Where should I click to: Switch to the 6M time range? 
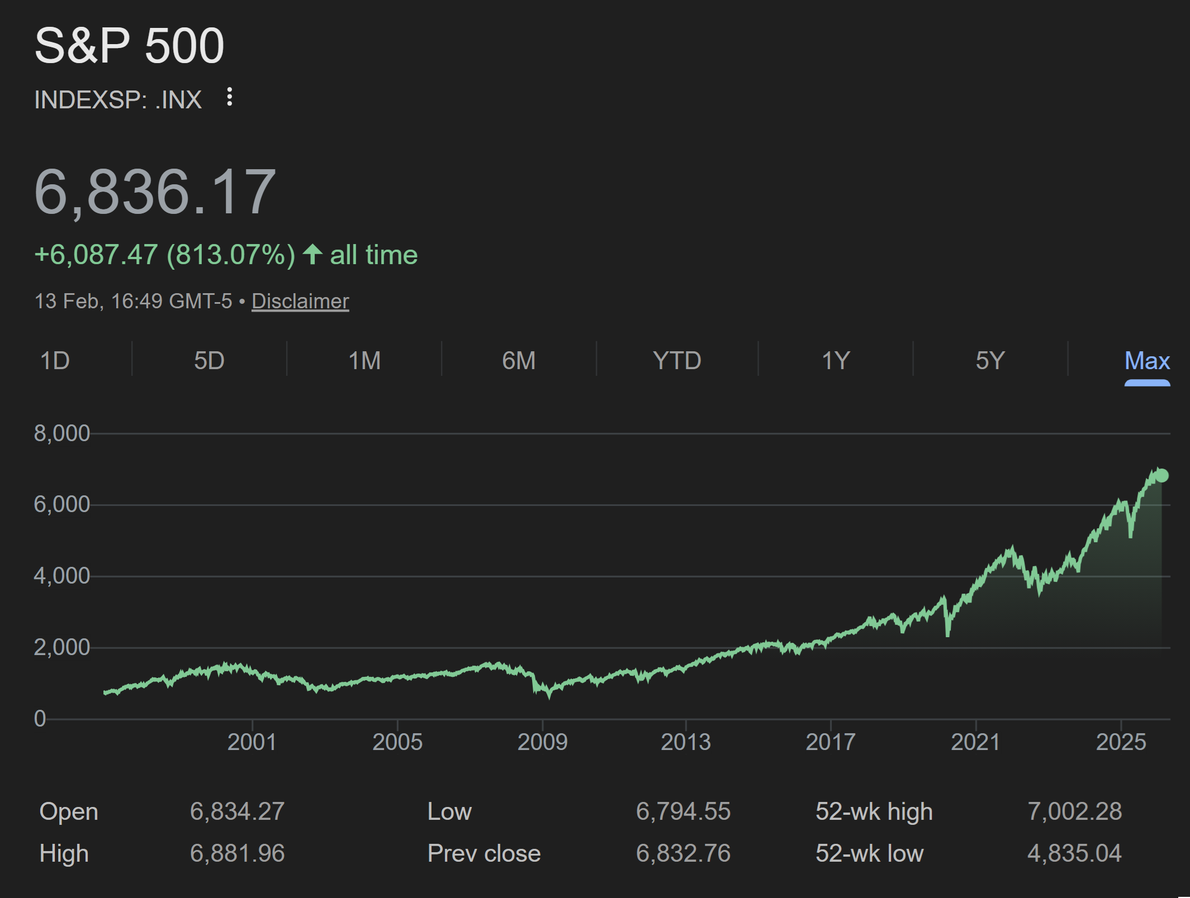click(519, 361)
